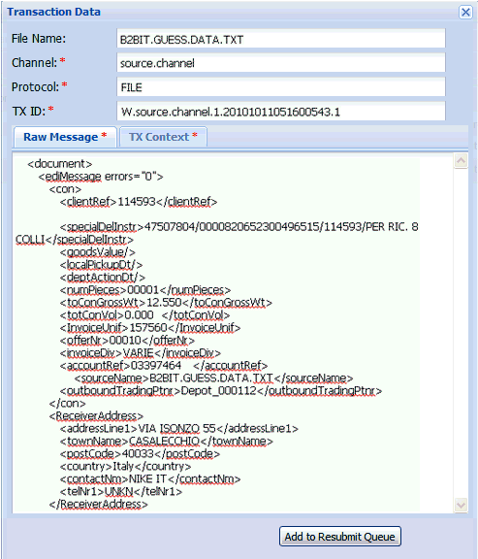Click the offerNr 00010 line
The image size is (478, 559).
coord(127,341)
